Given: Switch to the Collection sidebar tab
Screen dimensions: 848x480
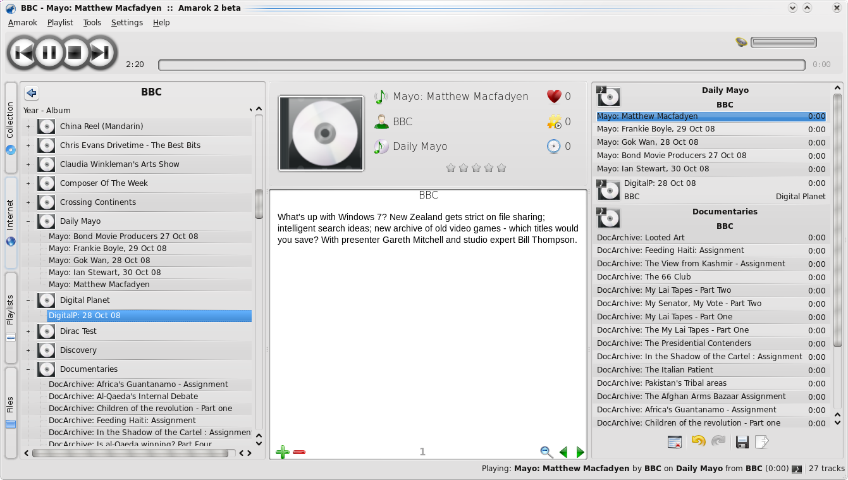Looking at the screenshot, I should coord(11,127).
